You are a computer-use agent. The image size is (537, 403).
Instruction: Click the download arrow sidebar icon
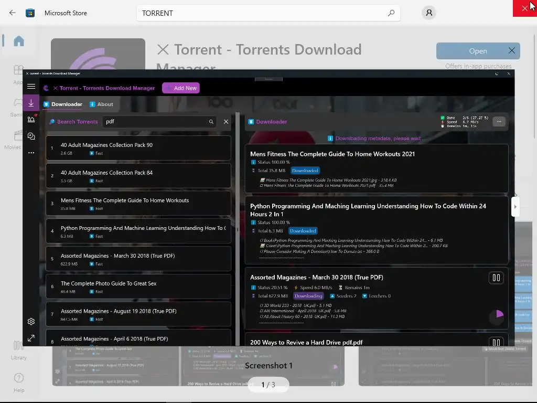[x=31, y=103]
